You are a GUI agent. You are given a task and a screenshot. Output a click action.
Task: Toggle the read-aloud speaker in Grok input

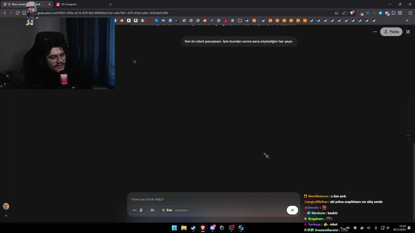[152, 210]
